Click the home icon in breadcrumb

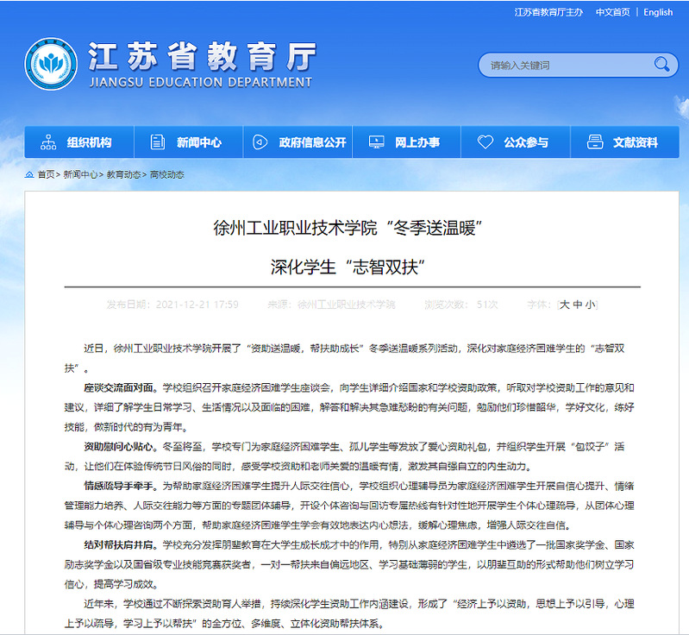tap(29, 175)
